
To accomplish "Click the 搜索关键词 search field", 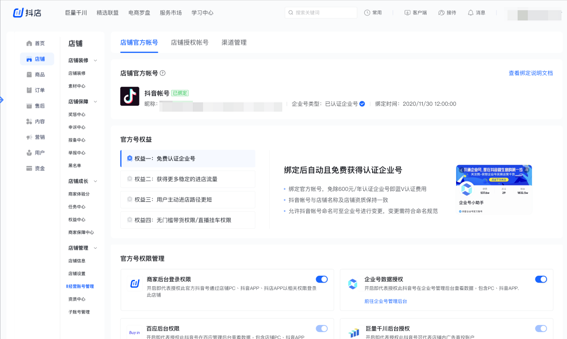I will coord(322,12).
